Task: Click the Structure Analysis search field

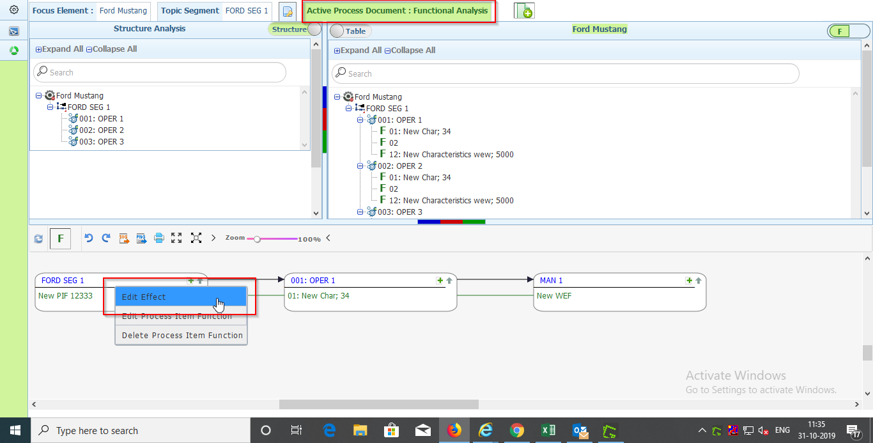Action: click(x=160, y=72)
